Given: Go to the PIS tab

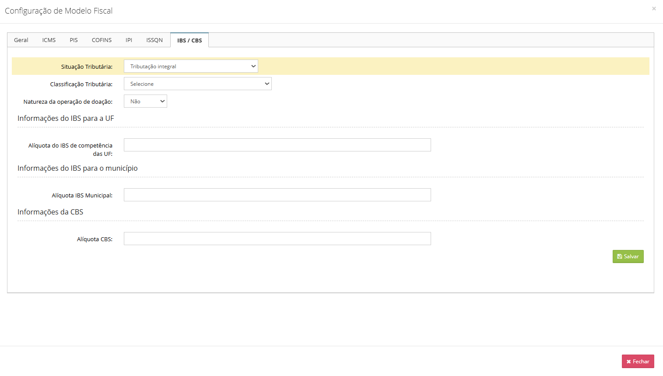Looking at the screenshot, I should pos(74,40).
